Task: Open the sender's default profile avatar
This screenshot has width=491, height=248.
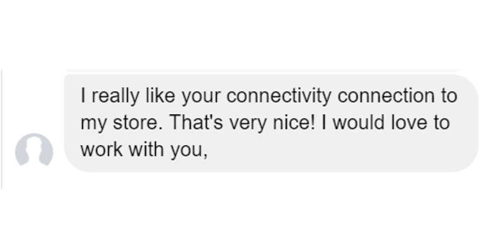Action: 34,149
